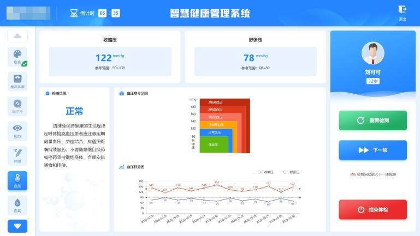This screenshot has width=420, height=236.
Task: Select the 血压 blood pressure item
Action: 17,180
